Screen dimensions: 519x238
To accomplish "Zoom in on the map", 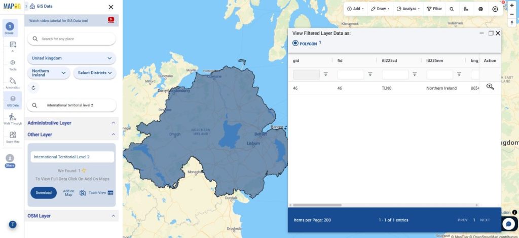I will pyautogui.click(x=512, y=6).
